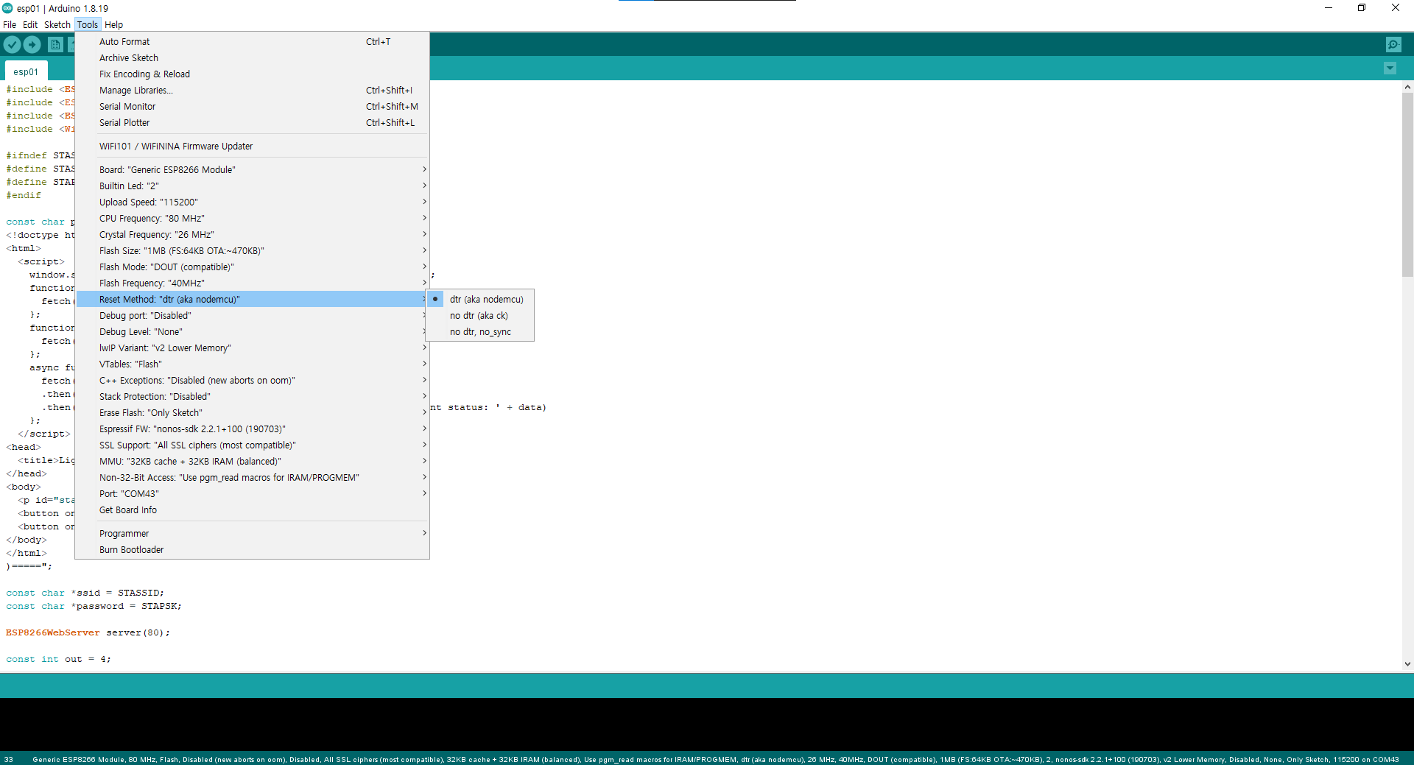Open the Programmer submenu
1414x765 pixels.
pyautogui.click(x=252, y=534)
